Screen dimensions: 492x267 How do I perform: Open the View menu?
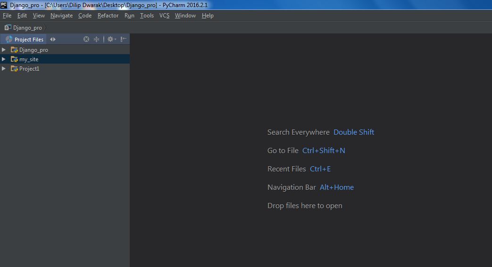(39, 16)
